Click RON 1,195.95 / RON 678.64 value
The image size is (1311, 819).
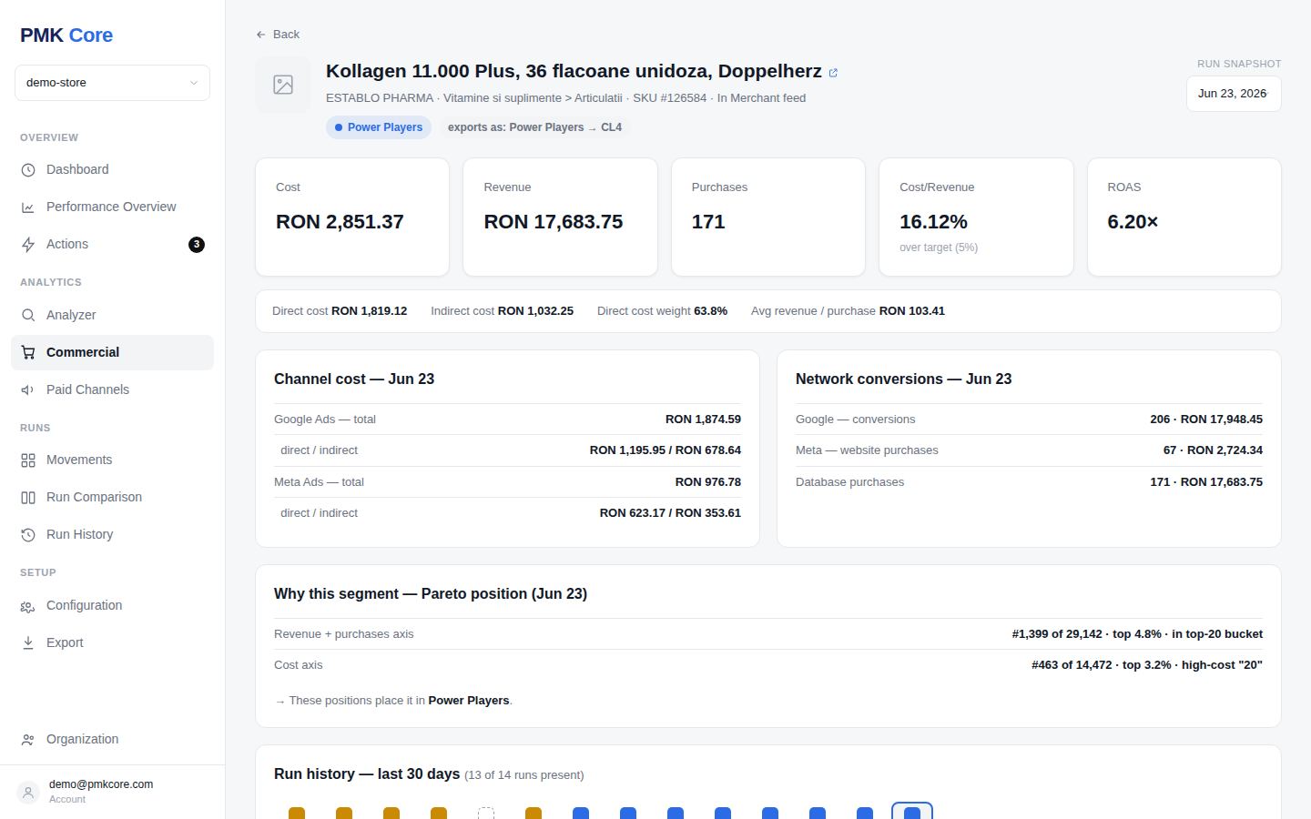(666, 450)
